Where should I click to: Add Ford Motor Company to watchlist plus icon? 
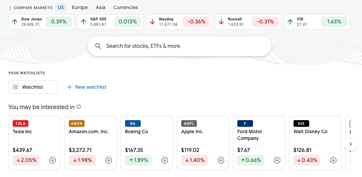coord(277,160)
